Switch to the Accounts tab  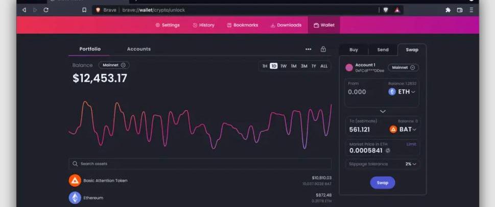click(x=138, y=49)
